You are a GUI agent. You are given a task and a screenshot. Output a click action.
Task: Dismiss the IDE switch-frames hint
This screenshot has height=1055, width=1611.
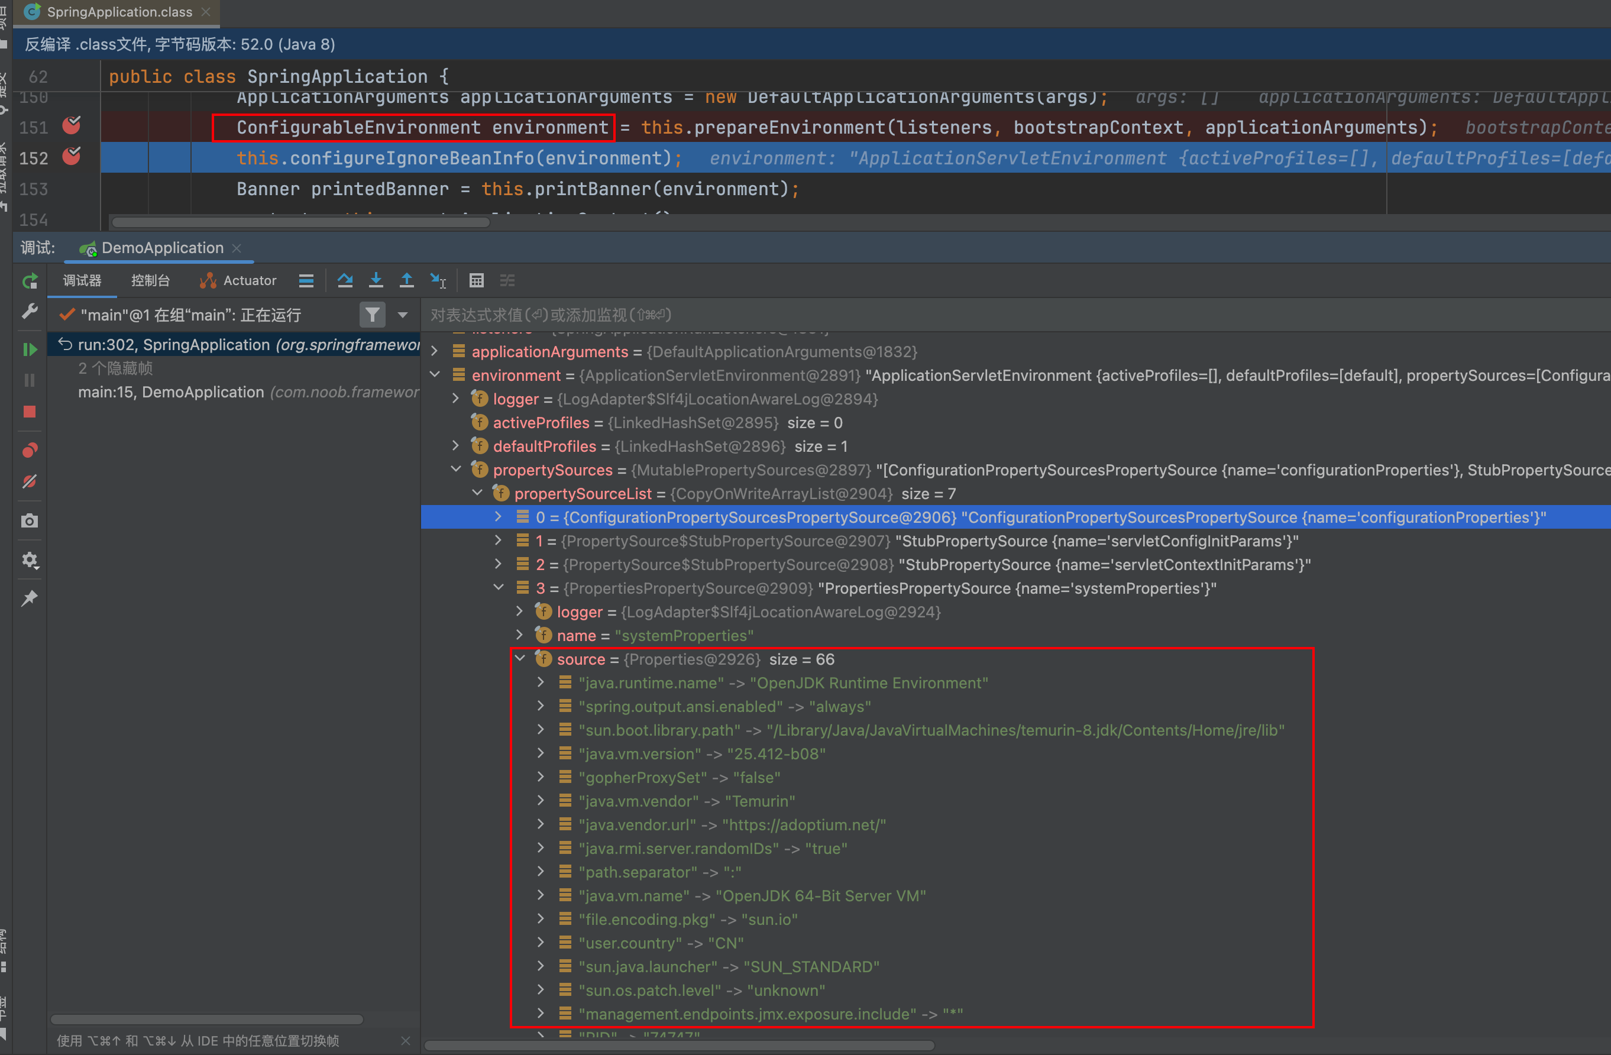click(406, 1041)
